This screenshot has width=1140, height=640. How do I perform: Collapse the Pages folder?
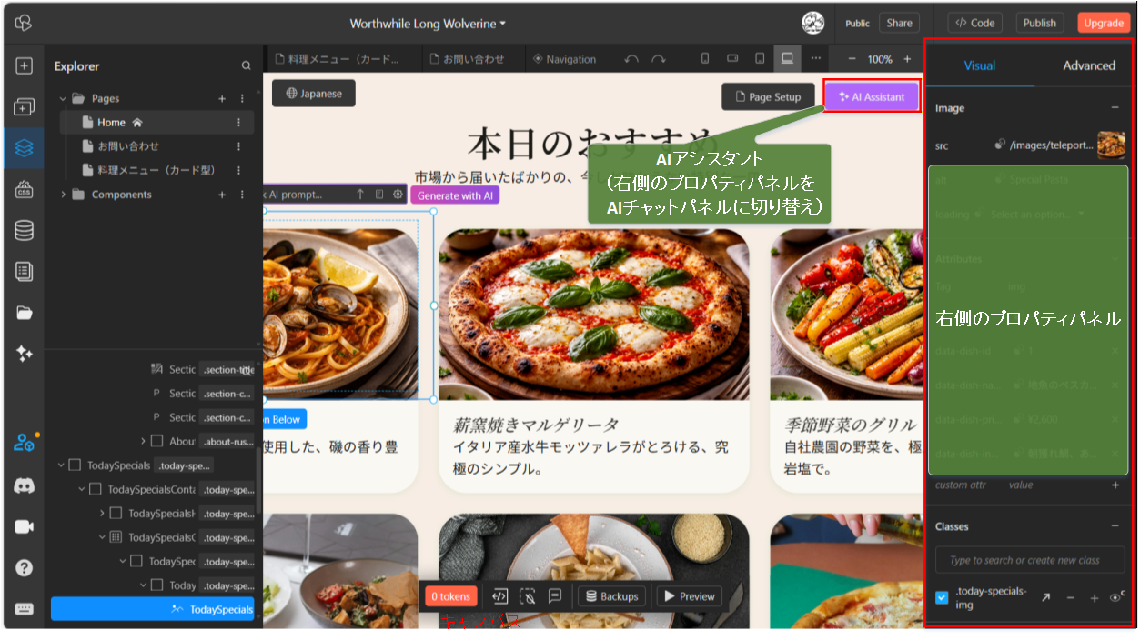click(63, 98)
